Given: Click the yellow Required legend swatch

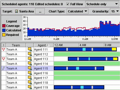Looking at the screenshot, I should [4, 35].
